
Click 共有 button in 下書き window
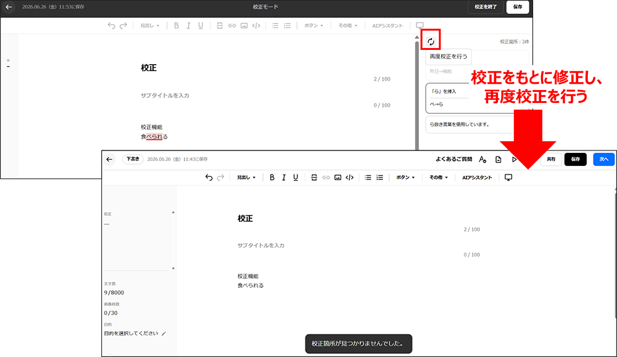551,159
